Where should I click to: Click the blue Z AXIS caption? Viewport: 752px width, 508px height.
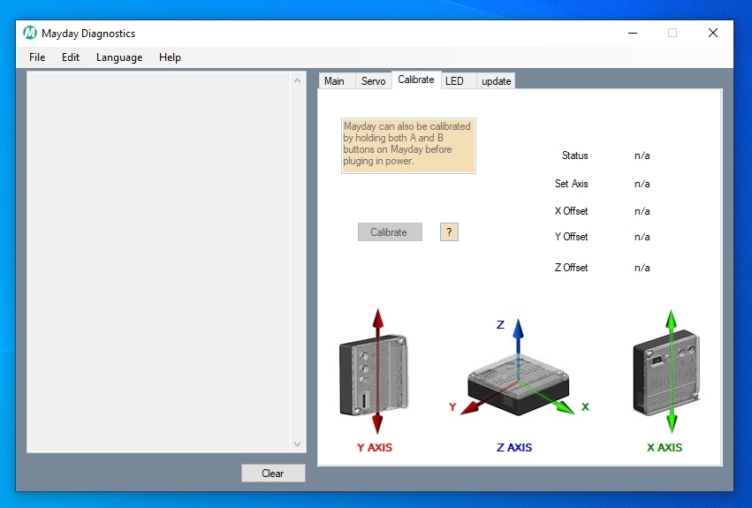point(514,448)
